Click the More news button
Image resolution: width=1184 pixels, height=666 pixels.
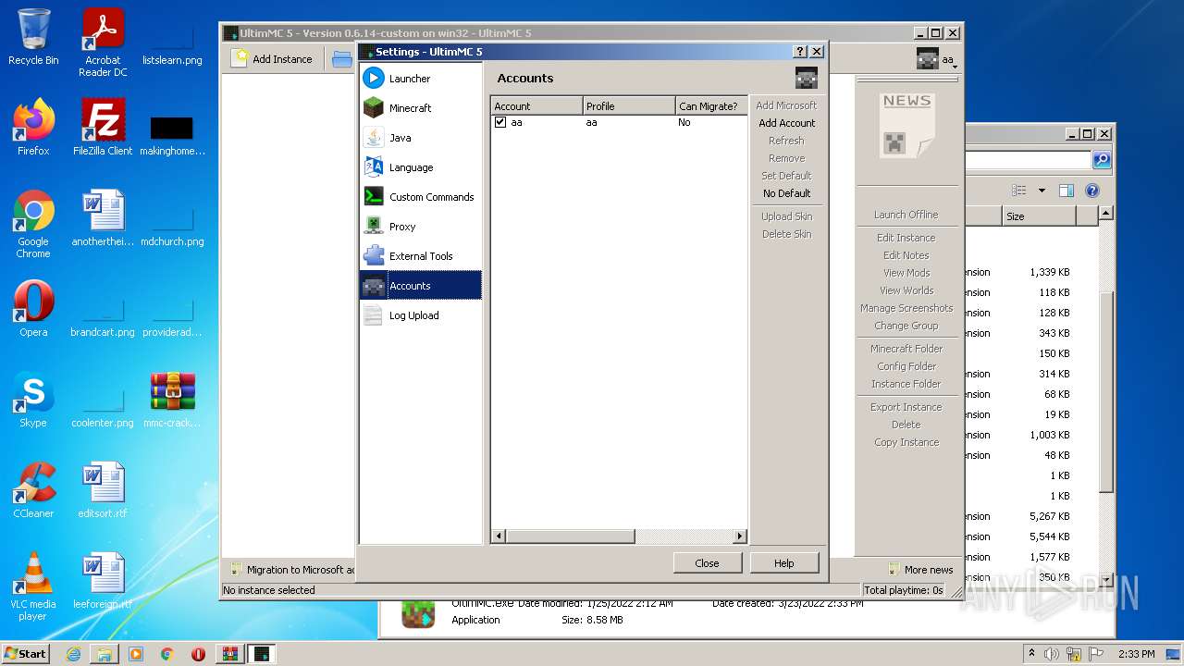click(x=920, y=570)
